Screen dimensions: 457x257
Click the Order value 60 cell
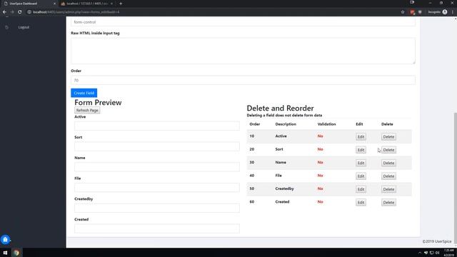(252, 201)
